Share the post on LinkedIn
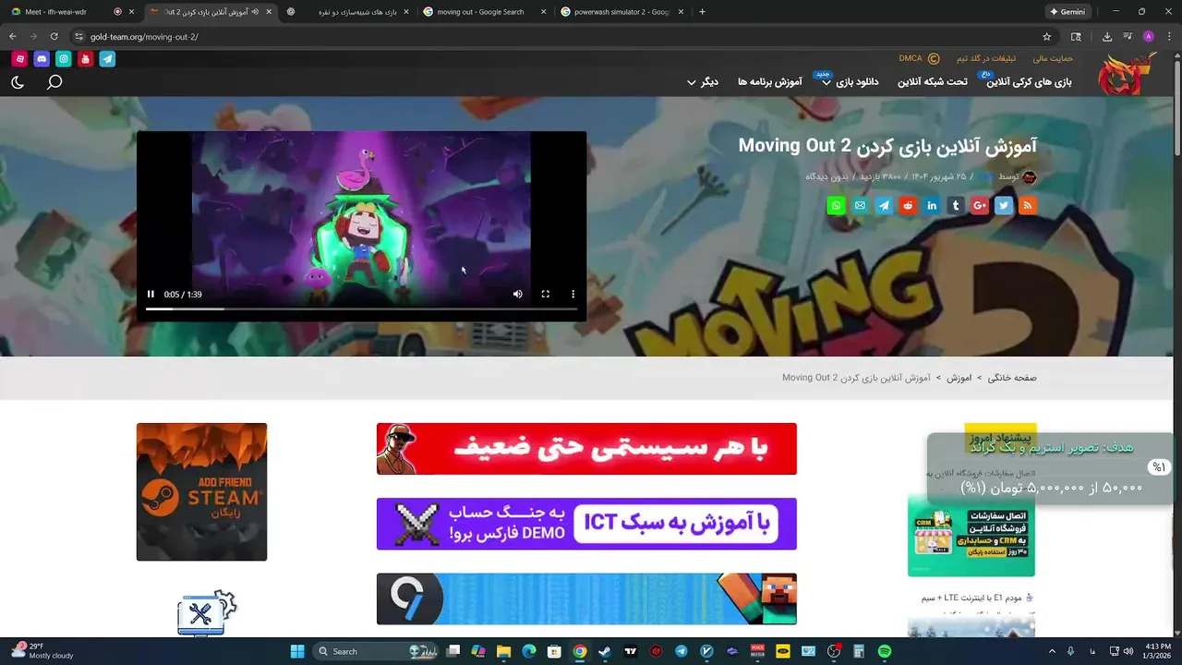 point(932,206)
